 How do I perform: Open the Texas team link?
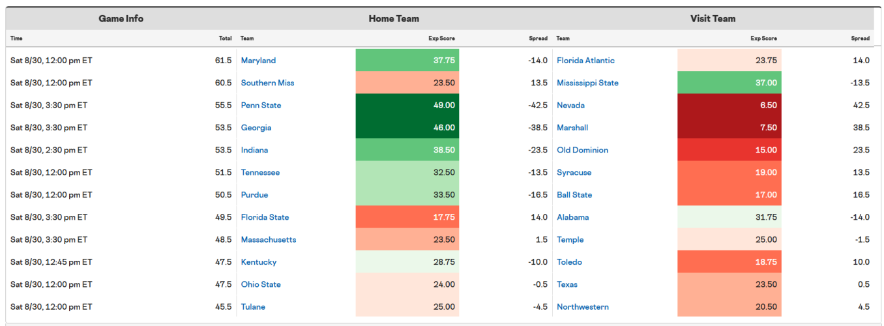click(x=567, y=284)
